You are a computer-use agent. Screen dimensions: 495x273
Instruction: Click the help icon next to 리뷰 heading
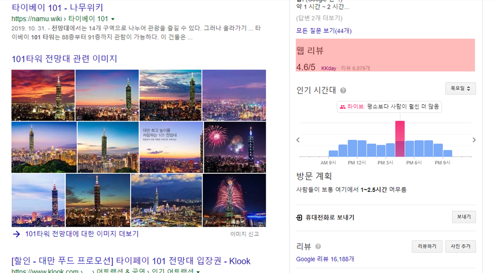click(x=318, y=246)
